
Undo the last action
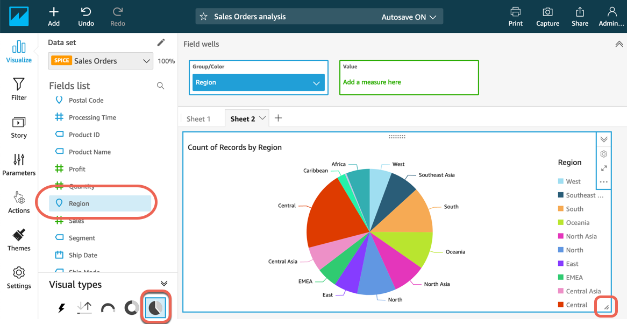click(x=86, y=12)
